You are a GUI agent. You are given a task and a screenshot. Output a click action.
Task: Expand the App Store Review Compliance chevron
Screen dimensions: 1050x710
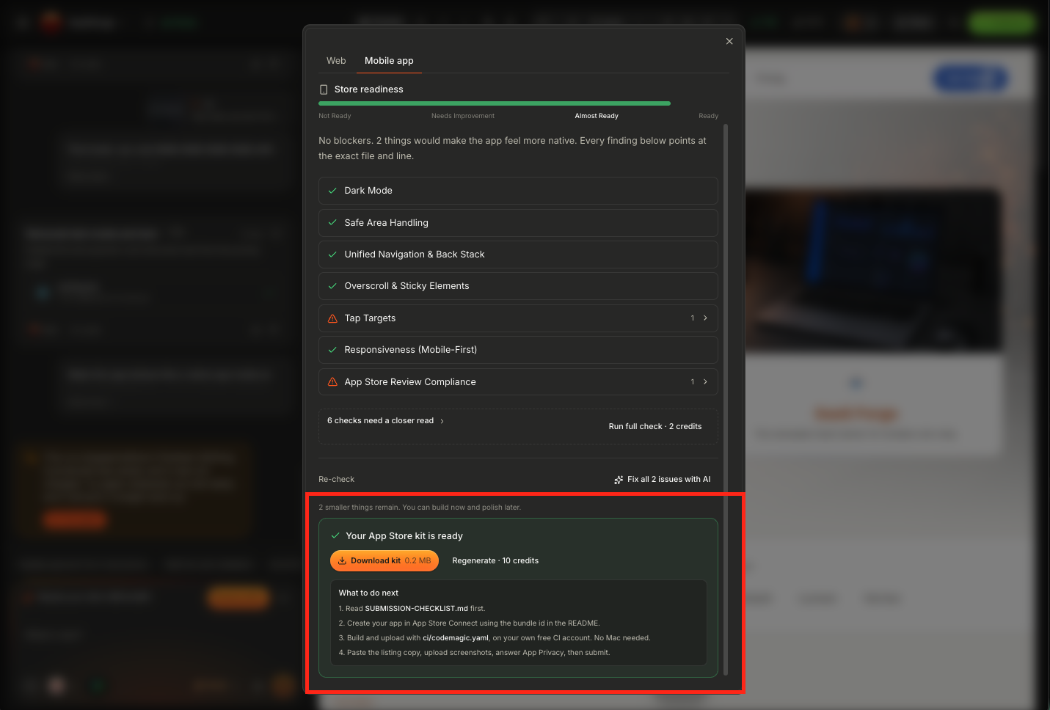(x=705, y=382)
